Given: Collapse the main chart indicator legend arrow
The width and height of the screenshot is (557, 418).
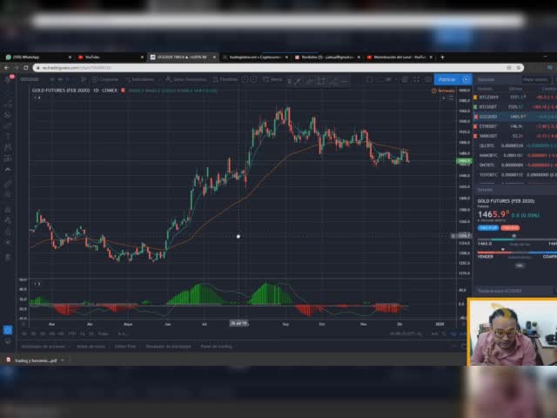Looking at the screenshot, I should point(37,98).
